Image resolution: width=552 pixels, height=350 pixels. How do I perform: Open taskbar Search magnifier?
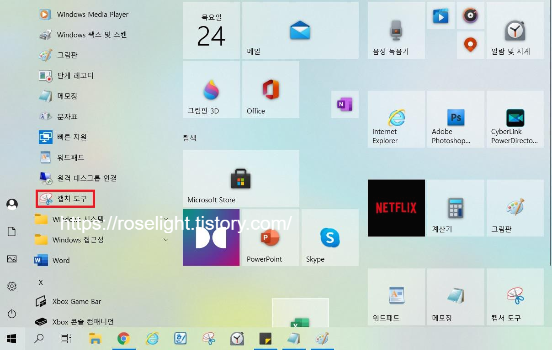pyautogui.click(x=40, y=339)
